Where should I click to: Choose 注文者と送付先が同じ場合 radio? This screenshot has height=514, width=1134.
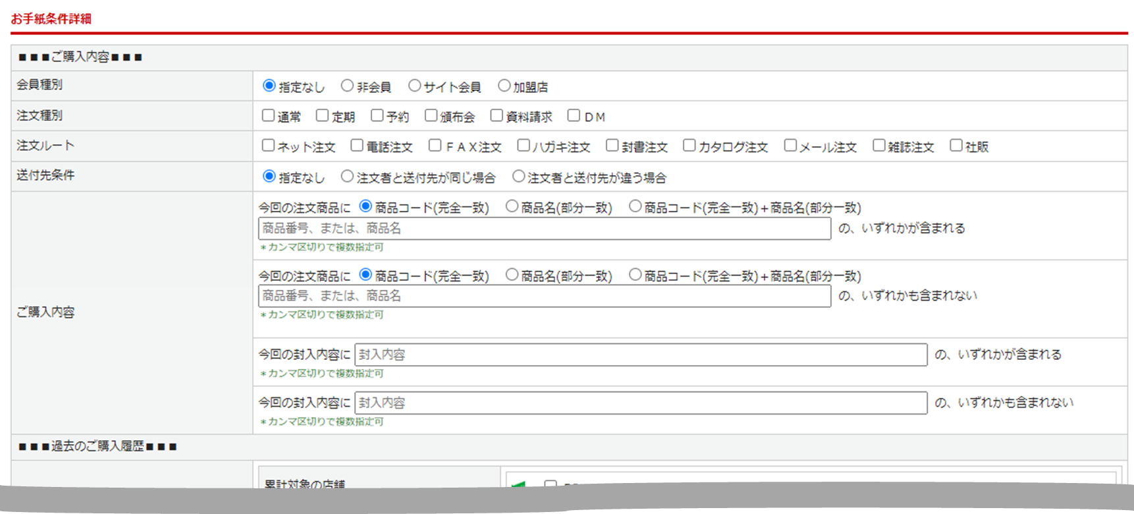click(347, 176)
